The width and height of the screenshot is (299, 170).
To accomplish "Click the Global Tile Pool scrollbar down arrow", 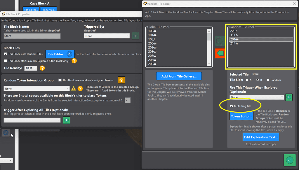I will (209, 64).
